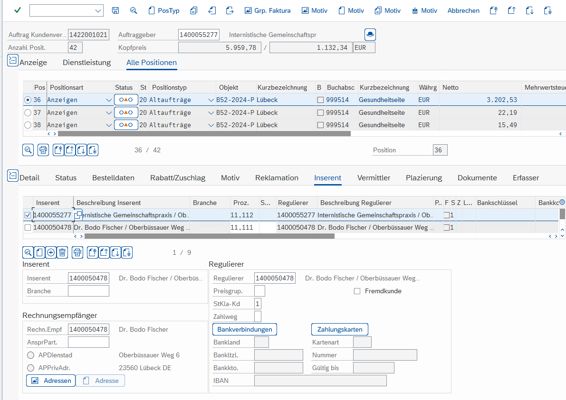Click print icon below Inserent table

(77, 252)
